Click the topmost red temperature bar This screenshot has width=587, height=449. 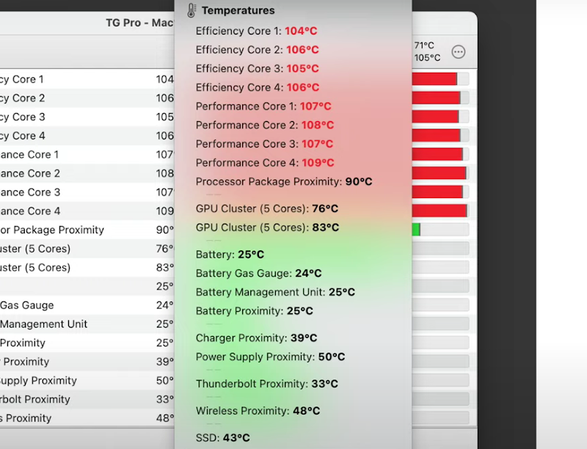[434, 79]
